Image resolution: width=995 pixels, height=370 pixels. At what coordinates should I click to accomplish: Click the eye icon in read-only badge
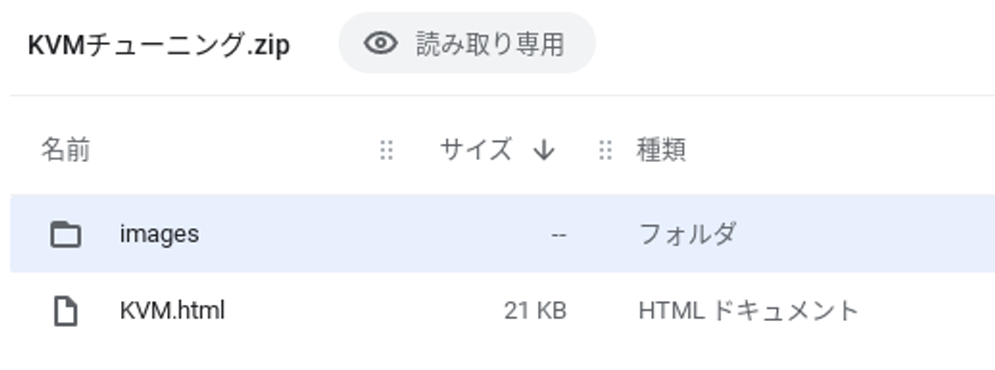tap(380, 43)
